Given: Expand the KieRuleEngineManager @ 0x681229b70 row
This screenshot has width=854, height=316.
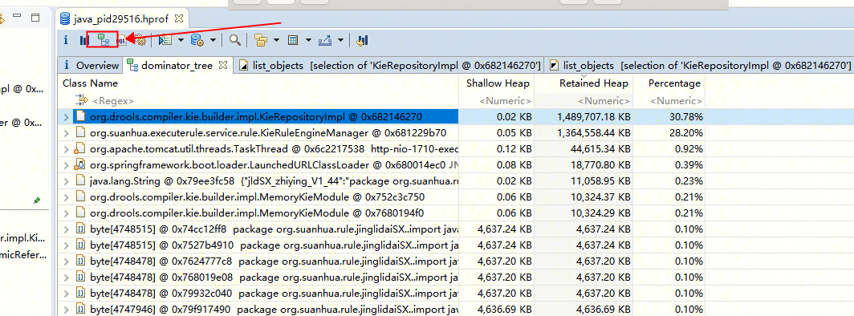Looking at the screenshot, I should [66, 132].
